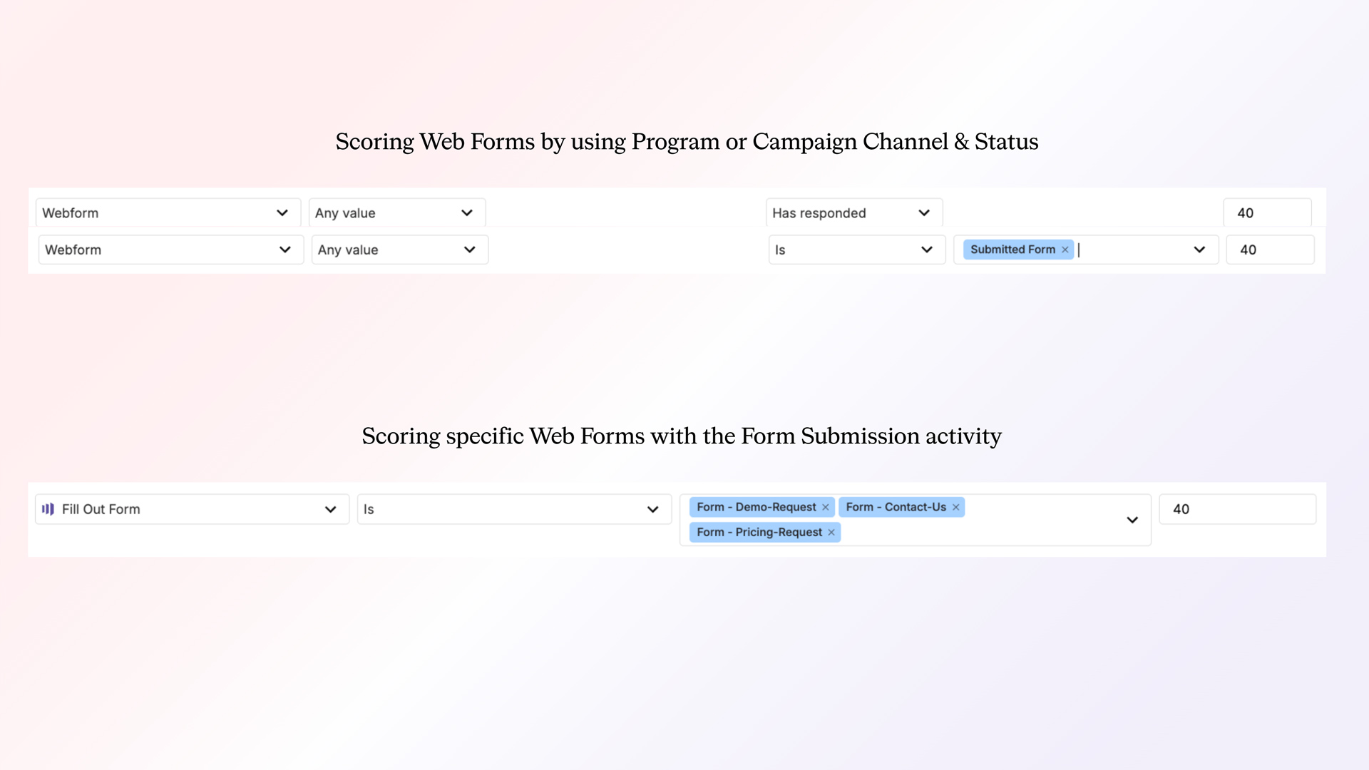Remove the Submitted Form tag
This screenshot has width=1369, height=770.
pyautogui.click(x=1065, y=250)
